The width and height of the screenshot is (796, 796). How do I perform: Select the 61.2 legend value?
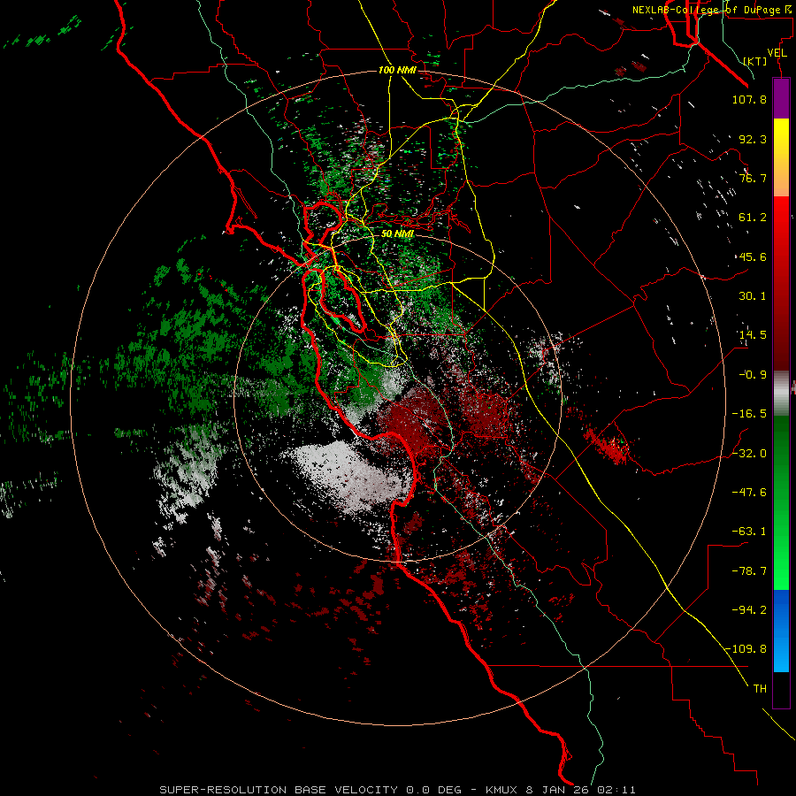pos(753,218)
